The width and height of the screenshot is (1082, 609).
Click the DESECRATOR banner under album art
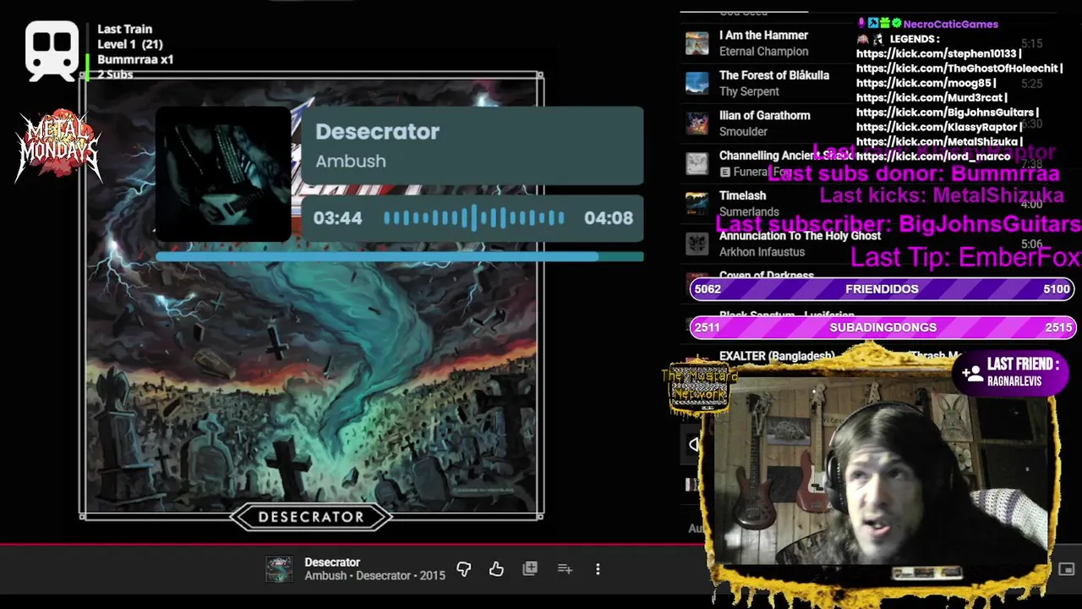pyautogui.click(x=311, y=517)
